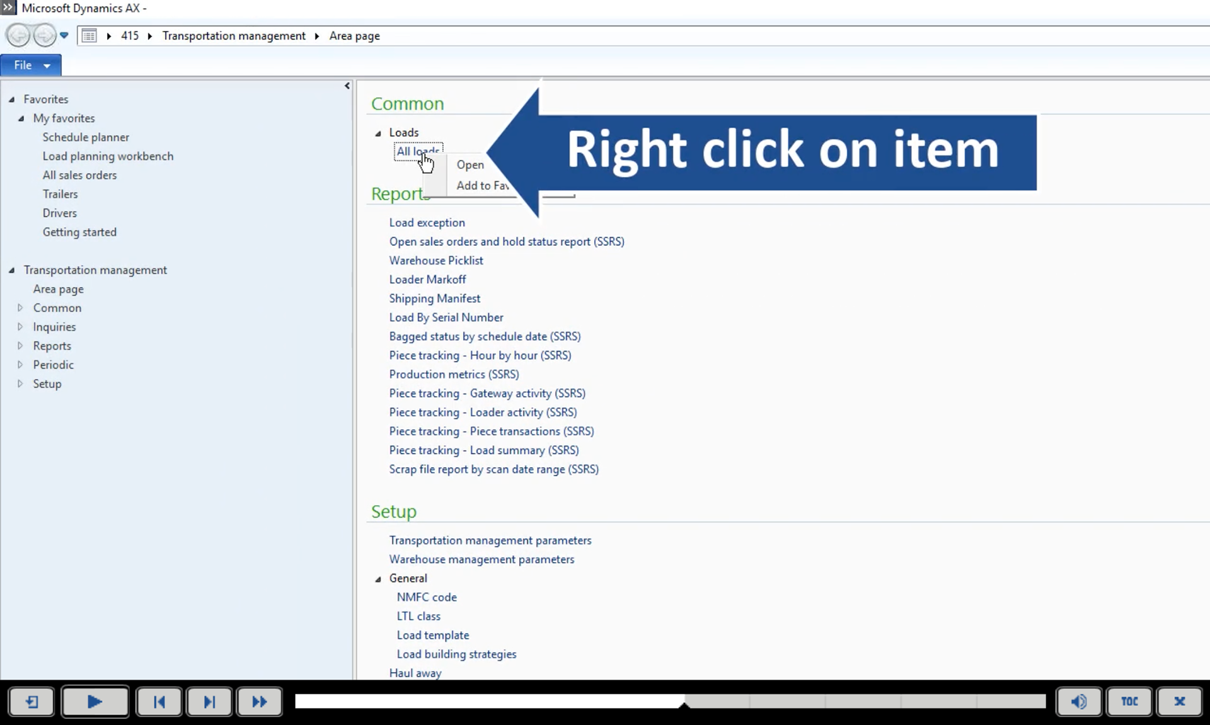Open NMFC code setup link
1210x725 pixels.
[x=427, y=597]
